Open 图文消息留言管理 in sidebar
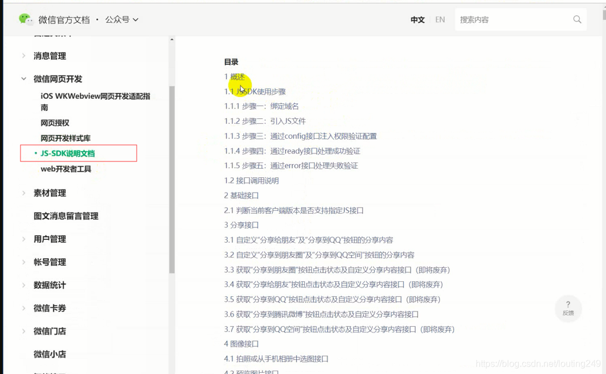Viewport: 606px width, 374px height. [x=66, y=216]
